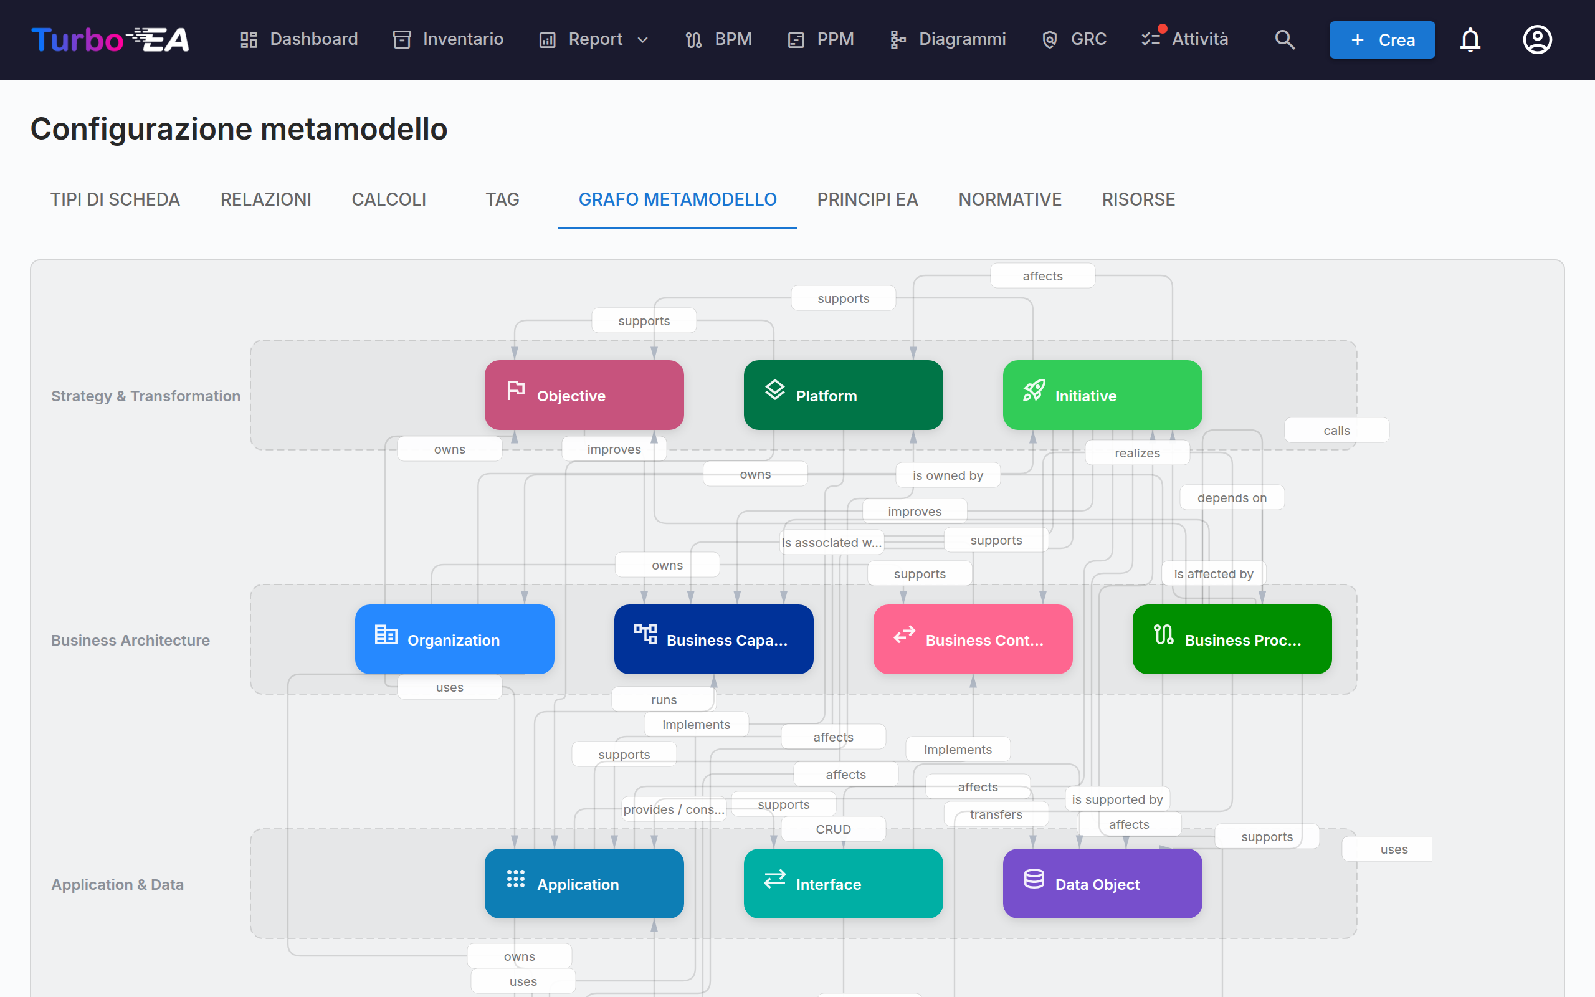
Task: Click the 'runs' relation label
Action: pyautogui.click(x=664, y=700)
